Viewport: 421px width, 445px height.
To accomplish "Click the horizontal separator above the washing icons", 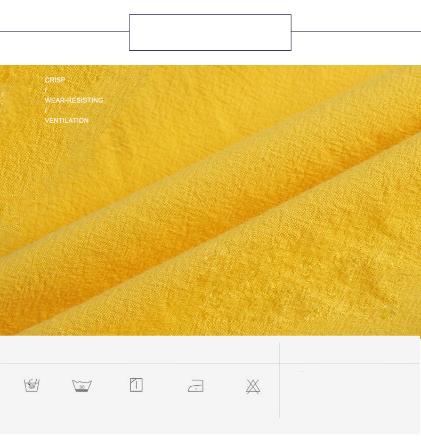I will [x=139, y=364].
